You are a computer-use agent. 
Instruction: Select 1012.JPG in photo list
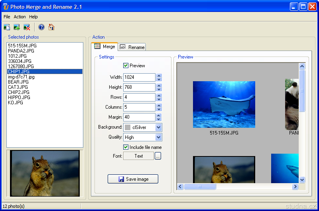click(x=45, y=56)
